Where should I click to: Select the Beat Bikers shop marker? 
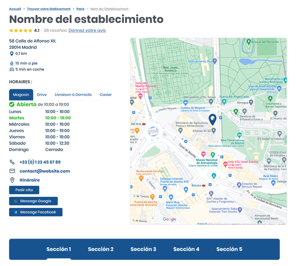coord(273,183)
